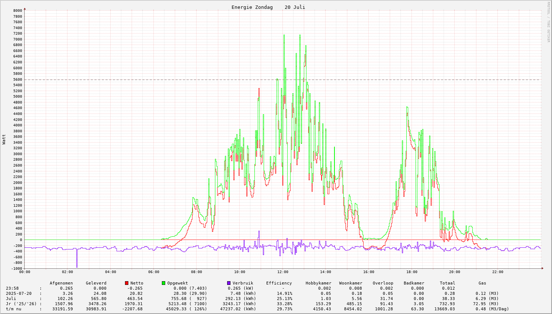Click the RRDTOOL / TOBI OETIKER watermark
Screen dimensions: 552x314
point(548,22)
